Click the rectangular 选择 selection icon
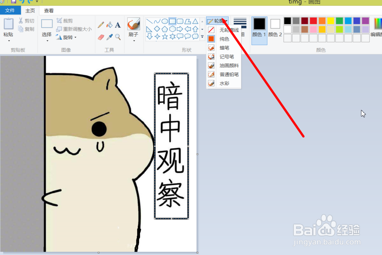 click(x=47, y=24)
